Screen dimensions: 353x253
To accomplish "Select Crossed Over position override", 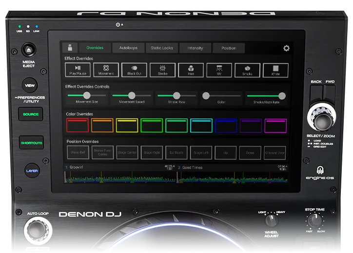I will [x=275, y=153].
